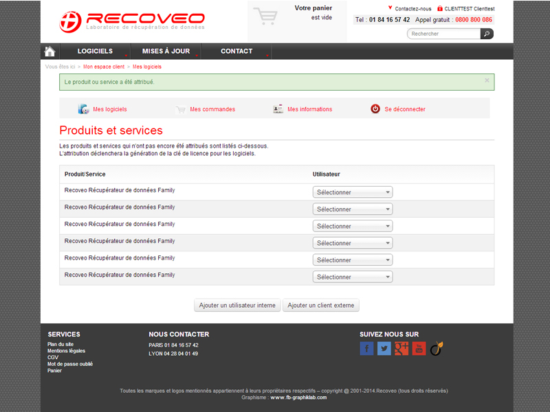Open the YouTube icon
The image size is (550, 412).
pyautogui.click(x=419, y=349)
